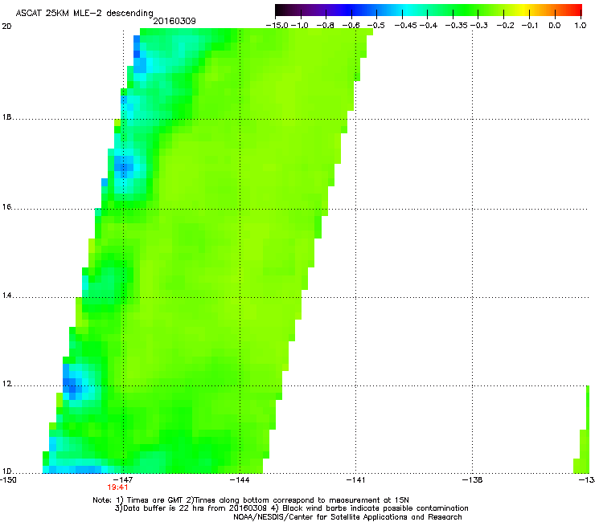595x522 pixels.
Task: Click the -0.35 color scale label
Action: 457,26
